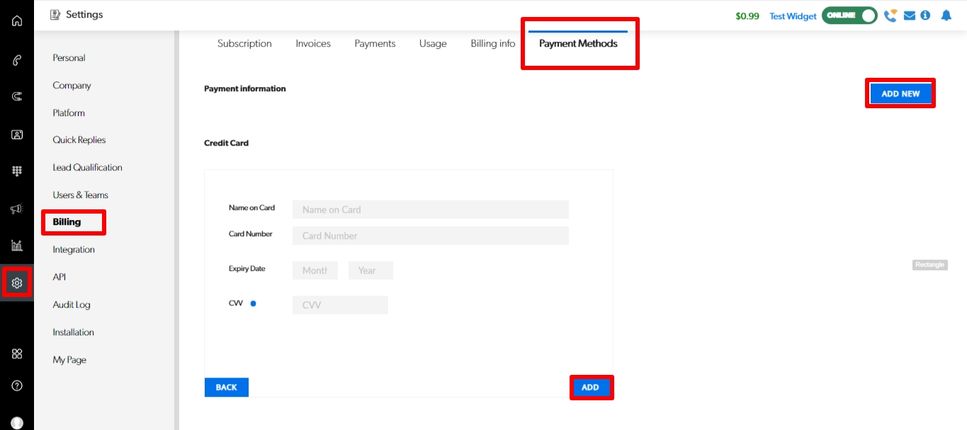
Task: Click the Name on Card field
Action: (430, 209)
